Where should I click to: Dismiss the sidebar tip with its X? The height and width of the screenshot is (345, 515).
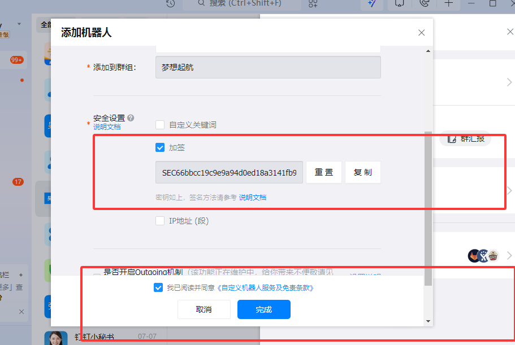21,312
